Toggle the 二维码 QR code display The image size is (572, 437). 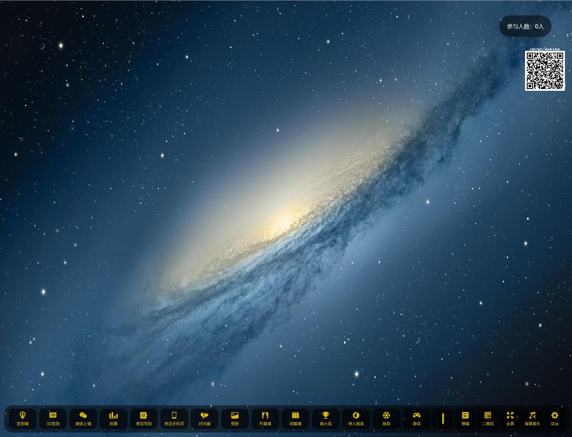pos(488,419)
